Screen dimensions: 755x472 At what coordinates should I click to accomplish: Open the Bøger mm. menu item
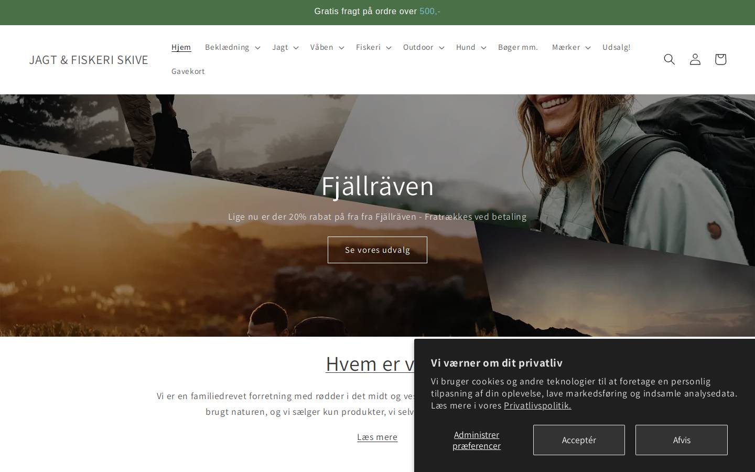(518, 47)
